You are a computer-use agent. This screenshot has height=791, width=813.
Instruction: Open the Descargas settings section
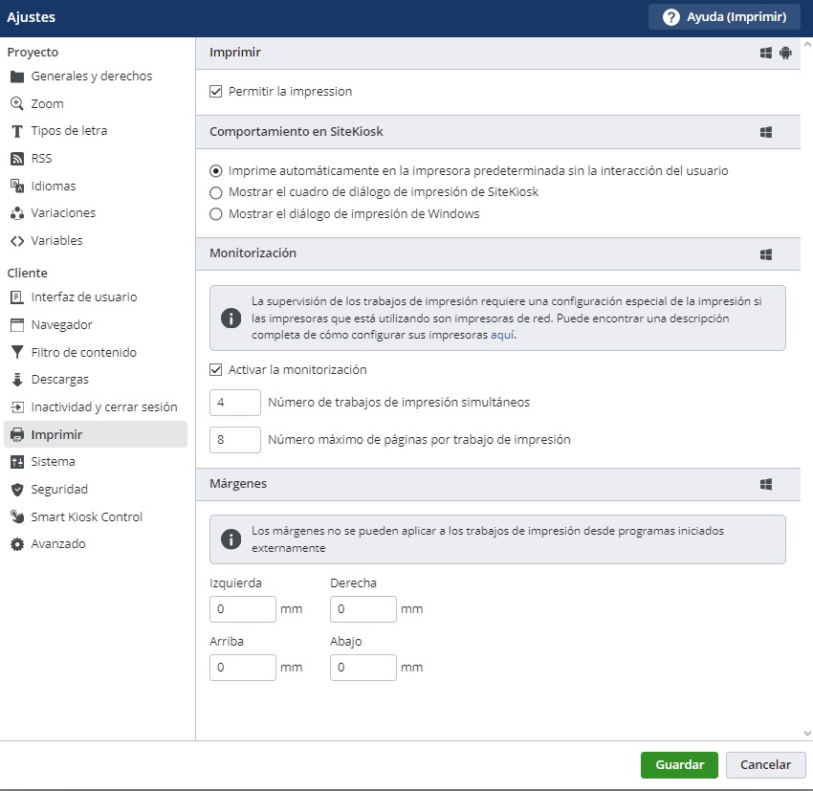tap(59, 380)
